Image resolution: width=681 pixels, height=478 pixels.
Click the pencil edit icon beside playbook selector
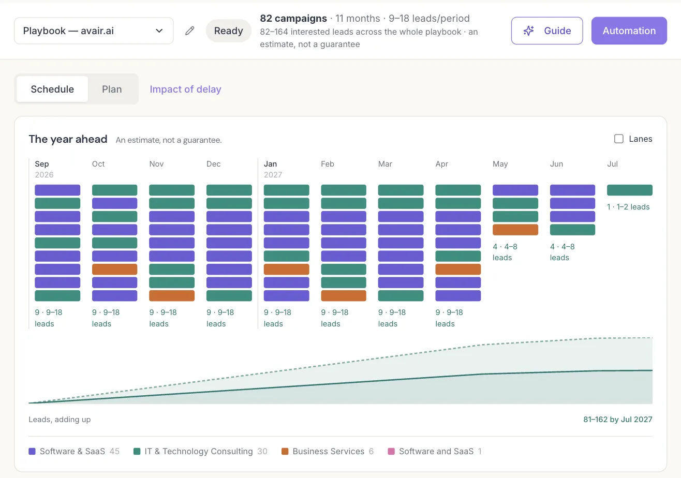click(190, 31)
